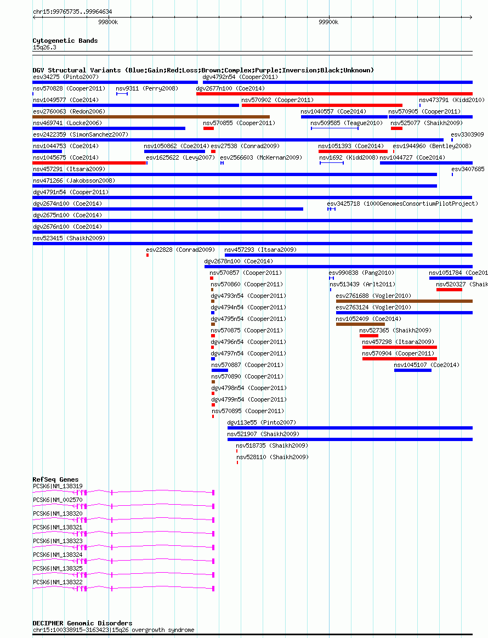The width and height of the screenshot is (488, 638).
Task: Select nsv570902 (Cooper2011) label
Action: pos(277,100)
